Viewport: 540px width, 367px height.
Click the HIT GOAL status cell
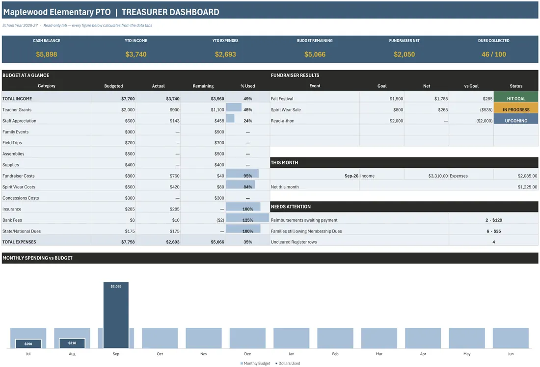(516, 97)
